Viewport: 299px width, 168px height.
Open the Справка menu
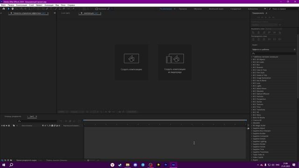(x=71, y=5)
